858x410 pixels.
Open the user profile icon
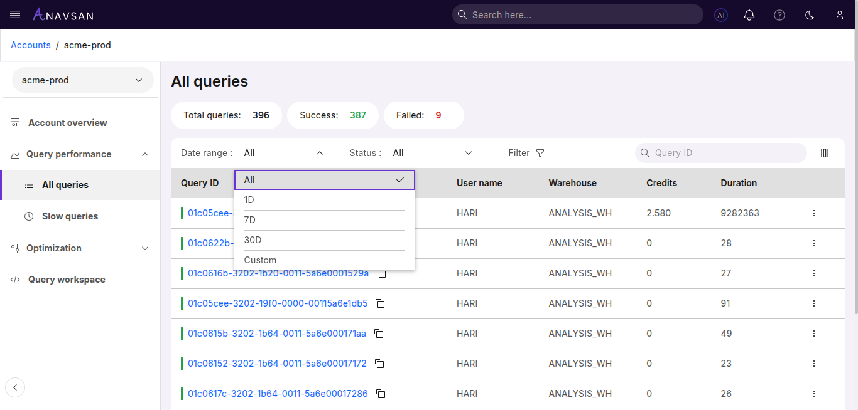[840, 15]
